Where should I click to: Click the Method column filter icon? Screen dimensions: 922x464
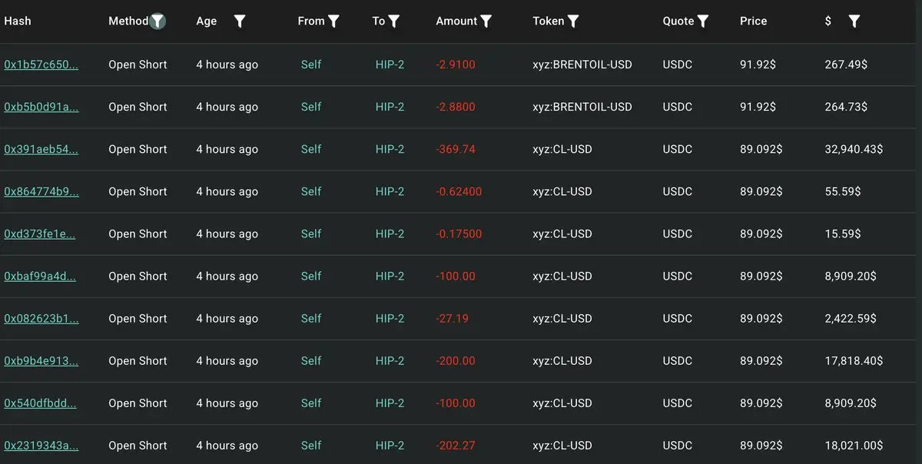158,22
